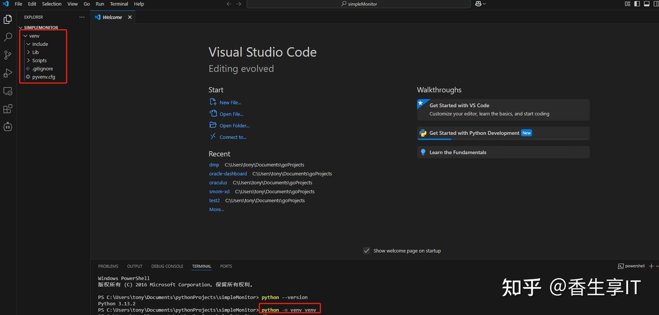
Task: Click the search box in the title bar
Action: (x=358, y=4)
